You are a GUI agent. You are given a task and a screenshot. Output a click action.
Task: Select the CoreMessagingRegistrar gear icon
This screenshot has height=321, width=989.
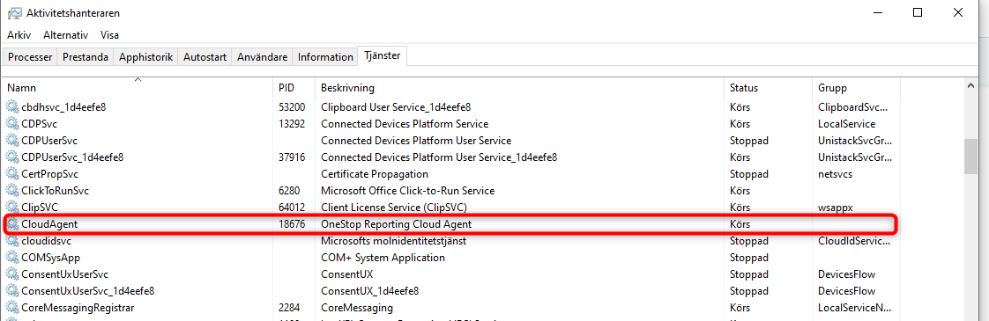click(12, 308)
